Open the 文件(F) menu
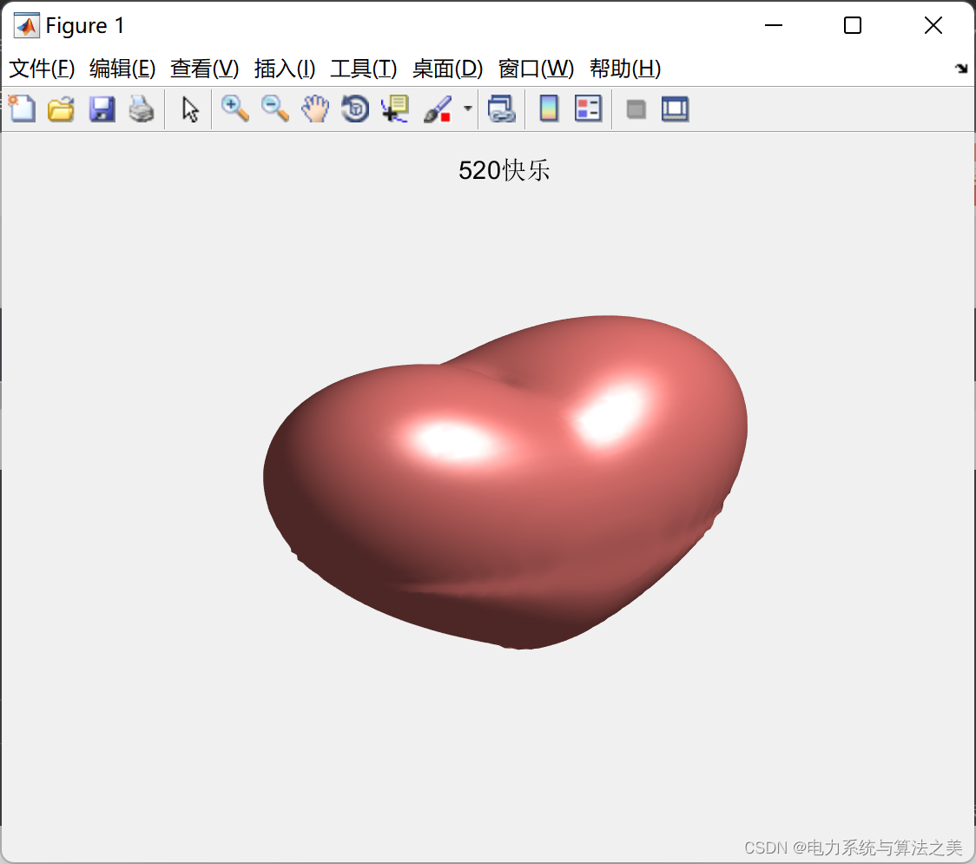 point(42,69)
